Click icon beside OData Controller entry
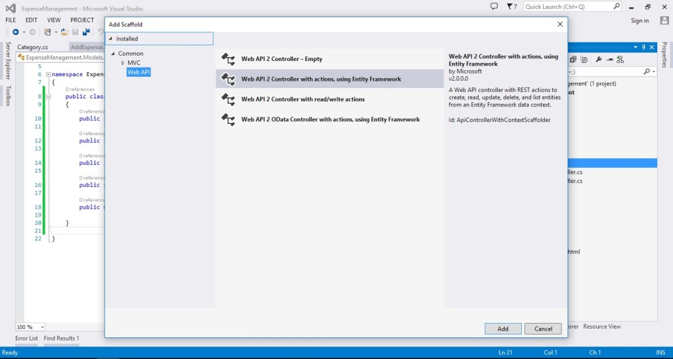 (228, 119)
